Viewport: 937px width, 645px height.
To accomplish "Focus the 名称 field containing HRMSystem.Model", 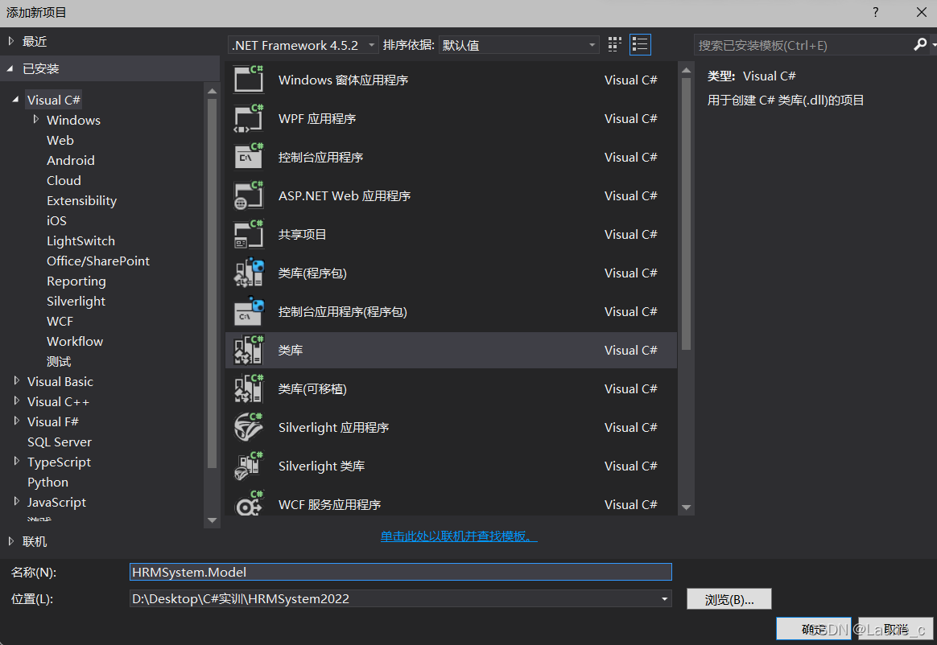I will coord(400,572).
